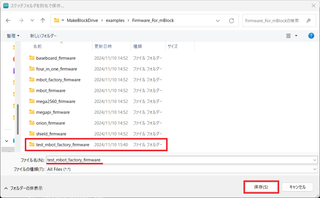Screen dimensions: 320x198
Task: Open the help question mark icon
Action: 311,36
